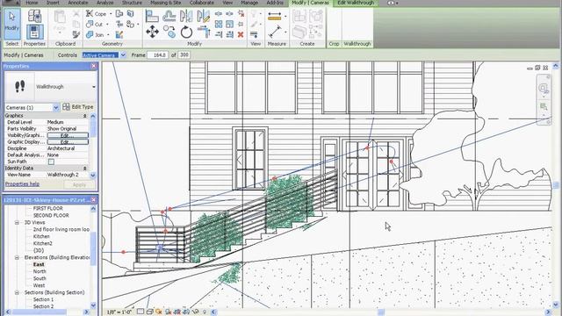
Task: Select Kitchen2 3D view in browser
Action: tap(43, 244)
